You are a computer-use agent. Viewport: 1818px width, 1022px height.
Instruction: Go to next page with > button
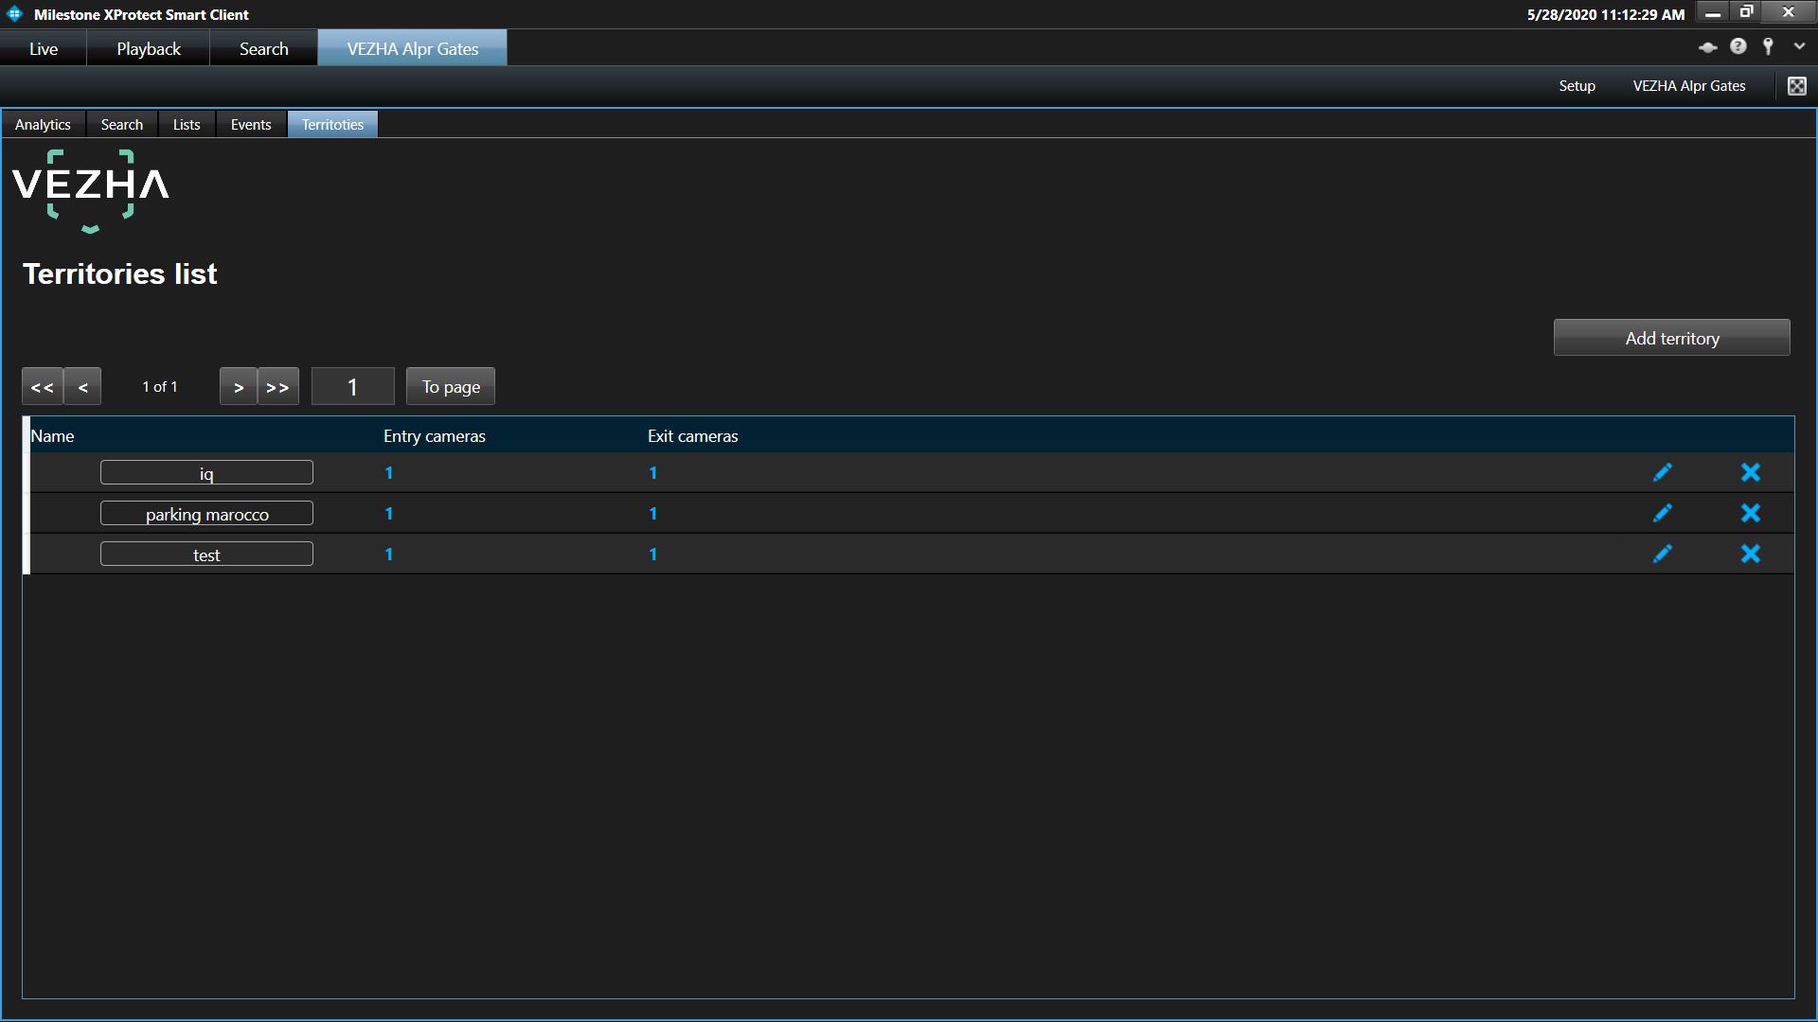pos(239,386)
